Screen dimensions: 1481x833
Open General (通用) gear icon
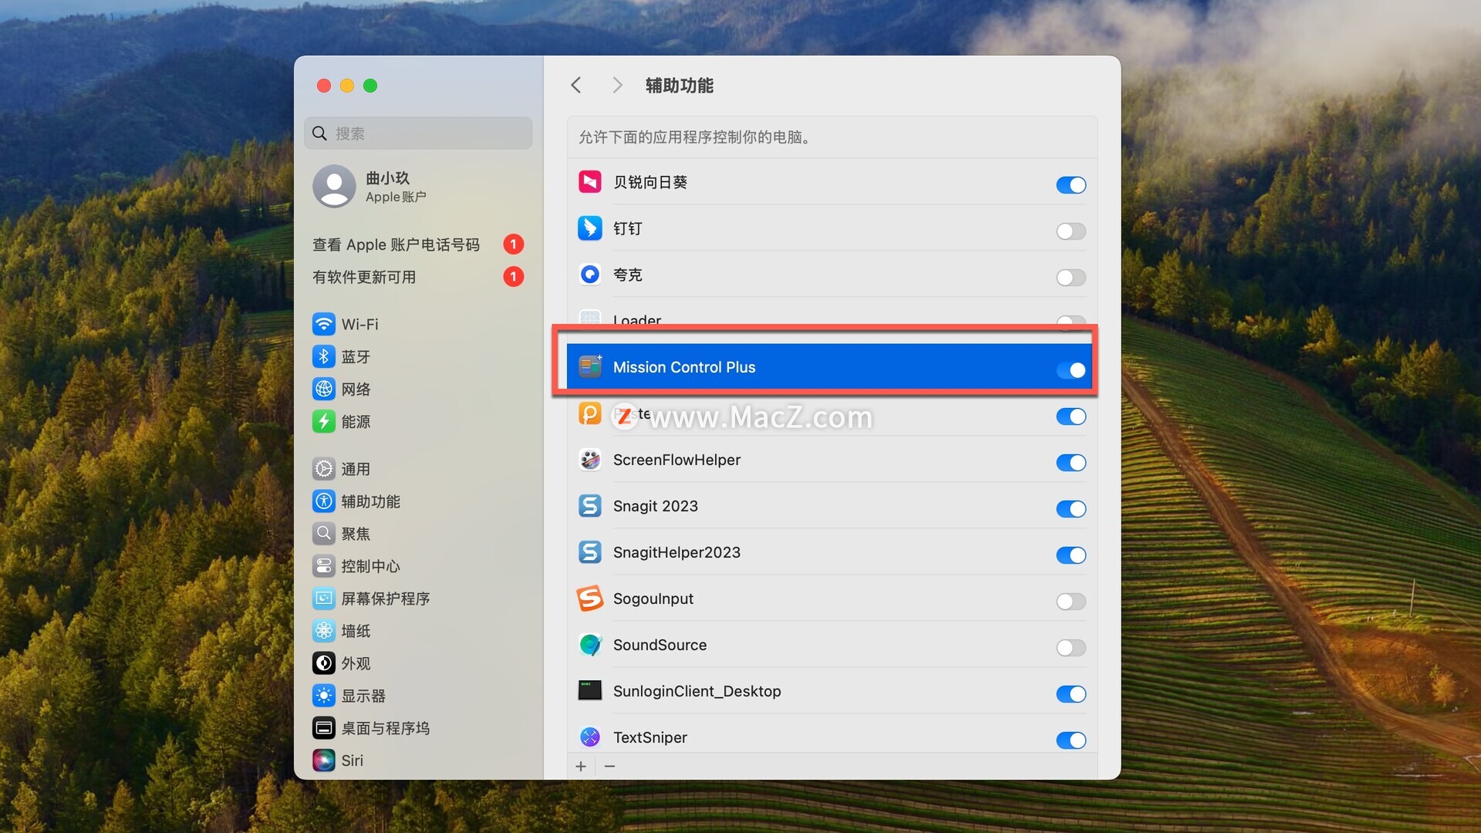(x=324, y=469)
